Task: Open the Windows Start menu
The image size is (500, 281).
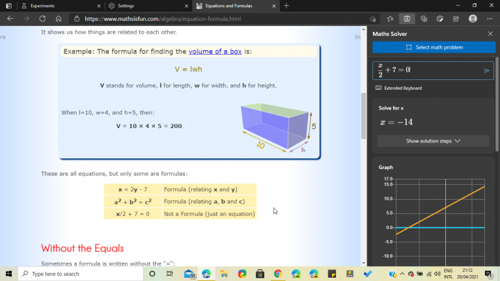Action: [x=8, y=274]
